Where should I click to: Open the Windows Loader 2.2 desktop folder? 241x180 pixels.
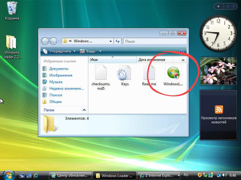[x=12, y=47]
